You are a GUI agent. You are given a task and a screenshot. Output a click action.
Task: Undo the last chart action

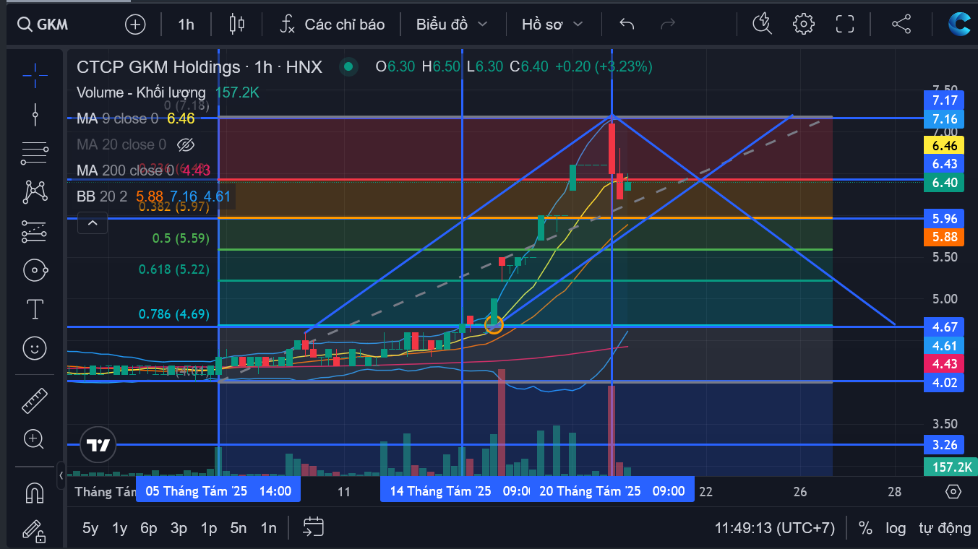[x=627, y=25]
